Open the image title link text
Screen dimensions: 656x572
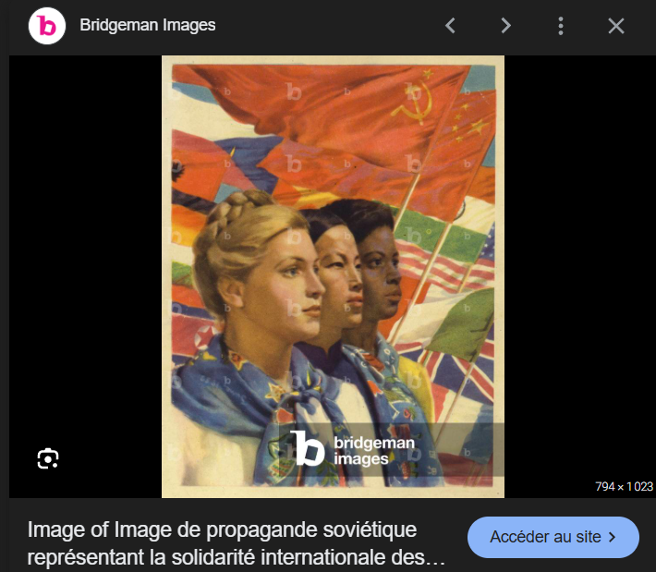point(237,543)
